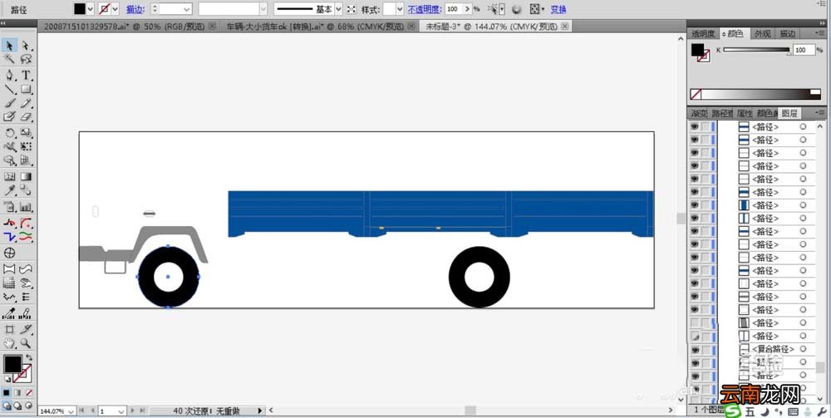The width and height of the screenshot is (831, 418).
Task: Switch to the 2008715101329578.ai document tab
Action: click(x=130, y=26)
